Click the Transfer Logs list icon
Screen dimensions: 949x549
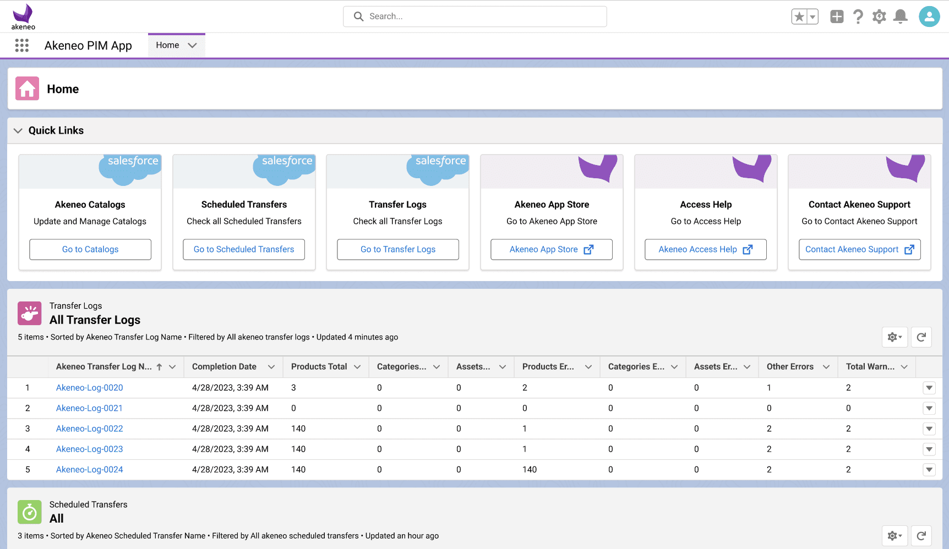30,314
